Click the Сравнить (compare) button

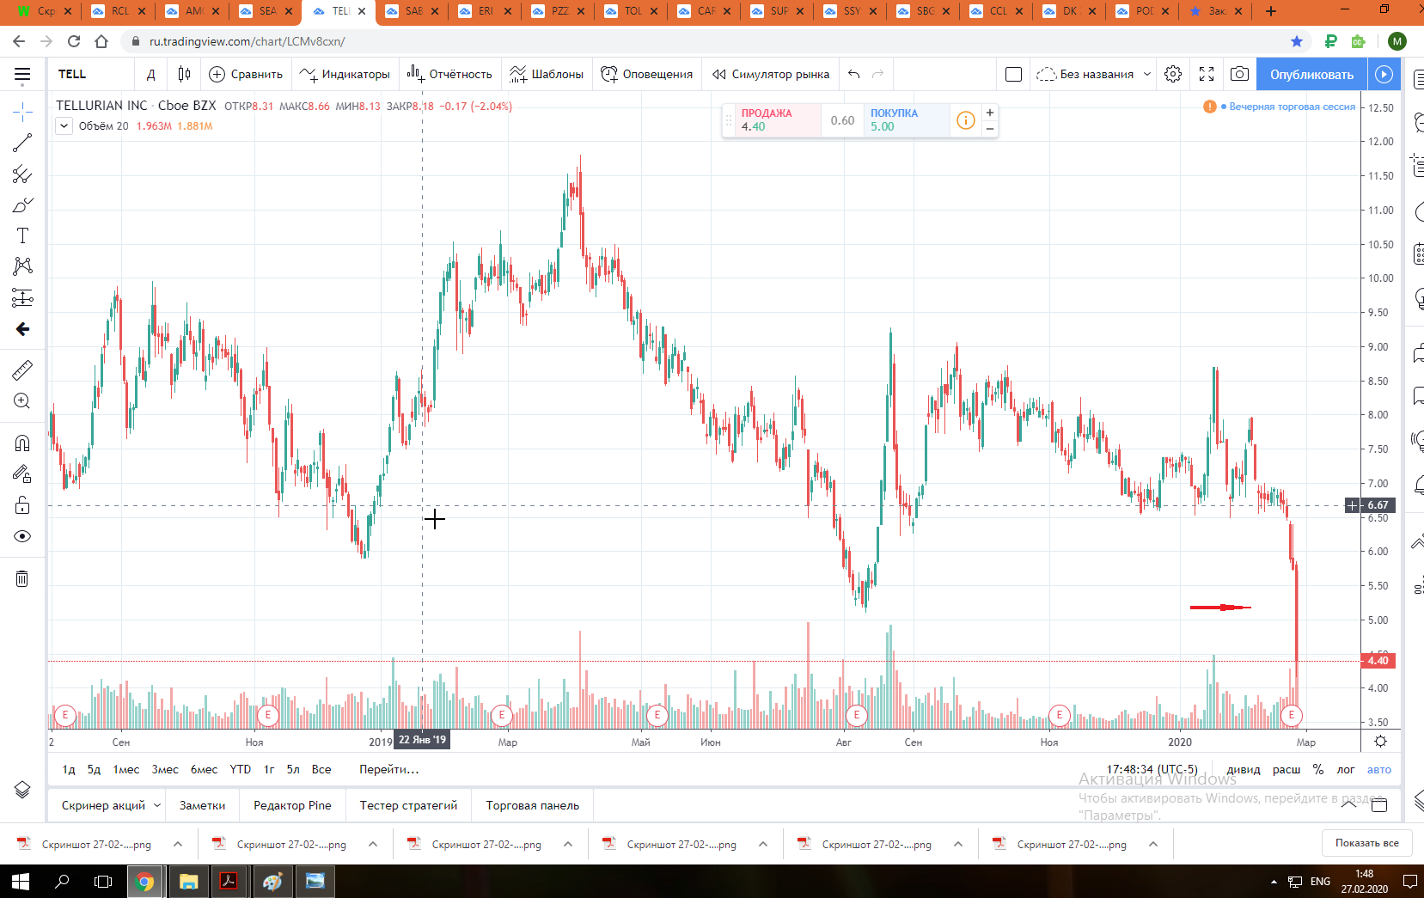click(246, 74)
